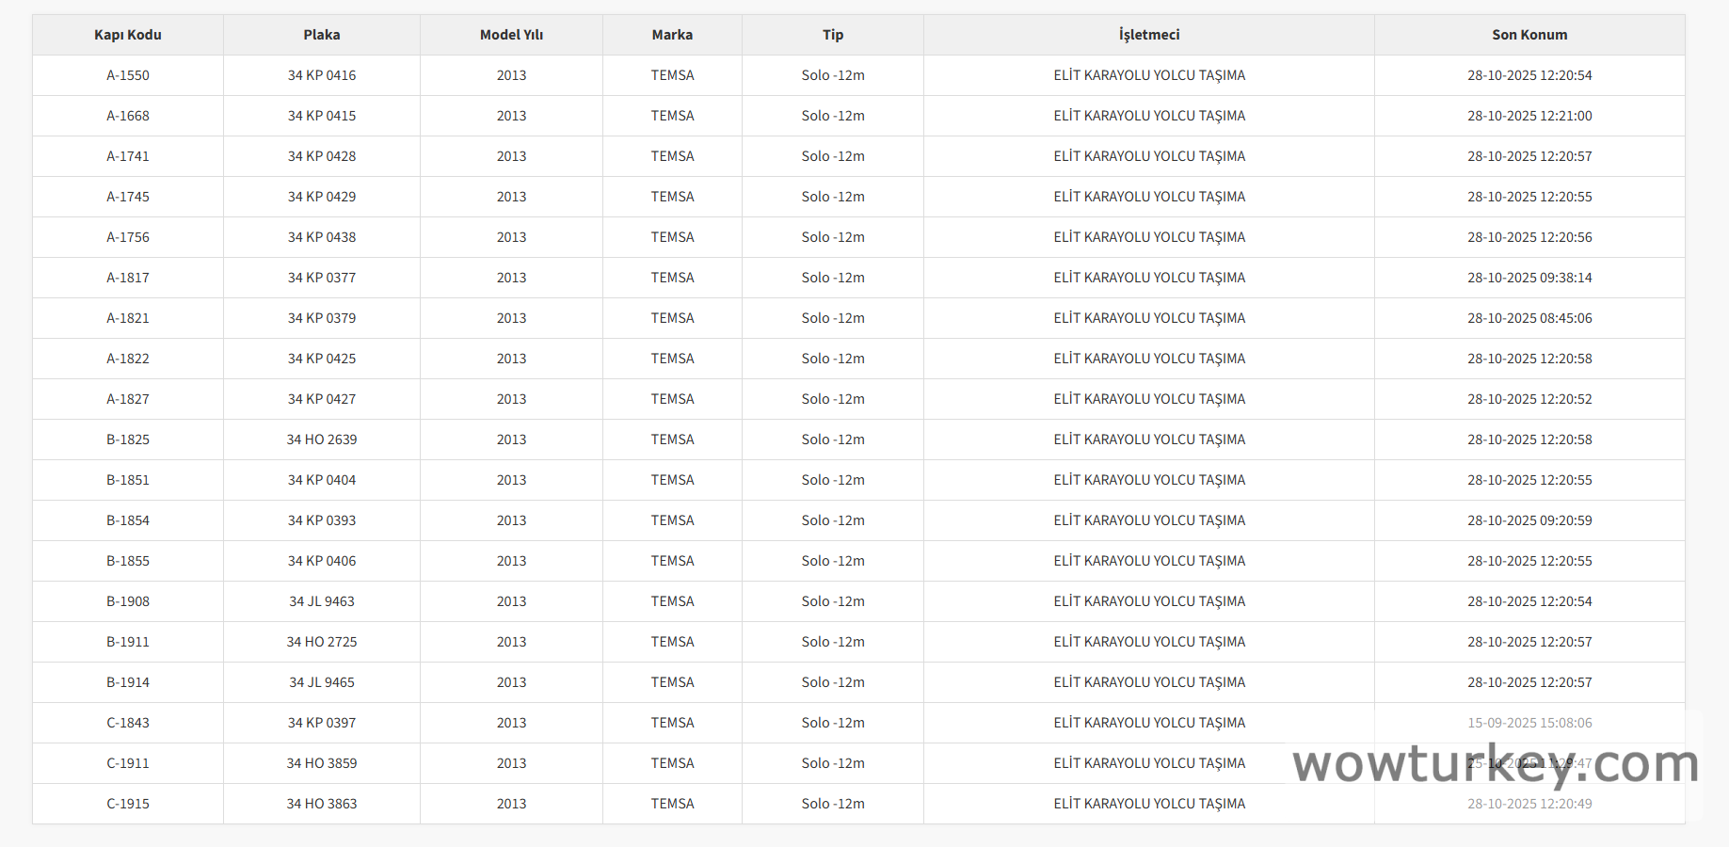Click plate number 34 KP 0415
The width and height of the screenshot is (1729, 847).
tap(322, 116)
